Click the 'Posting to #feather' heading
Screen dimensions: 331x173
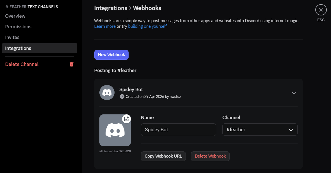tap(115, 70)
